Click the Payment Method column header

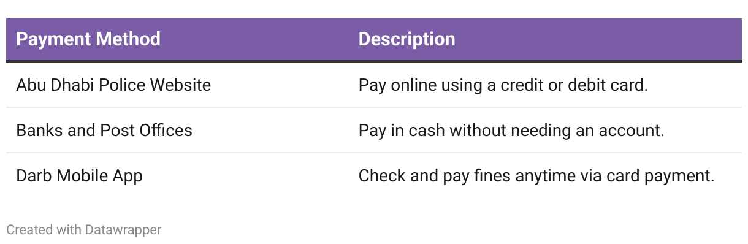(x=88, y=39)
